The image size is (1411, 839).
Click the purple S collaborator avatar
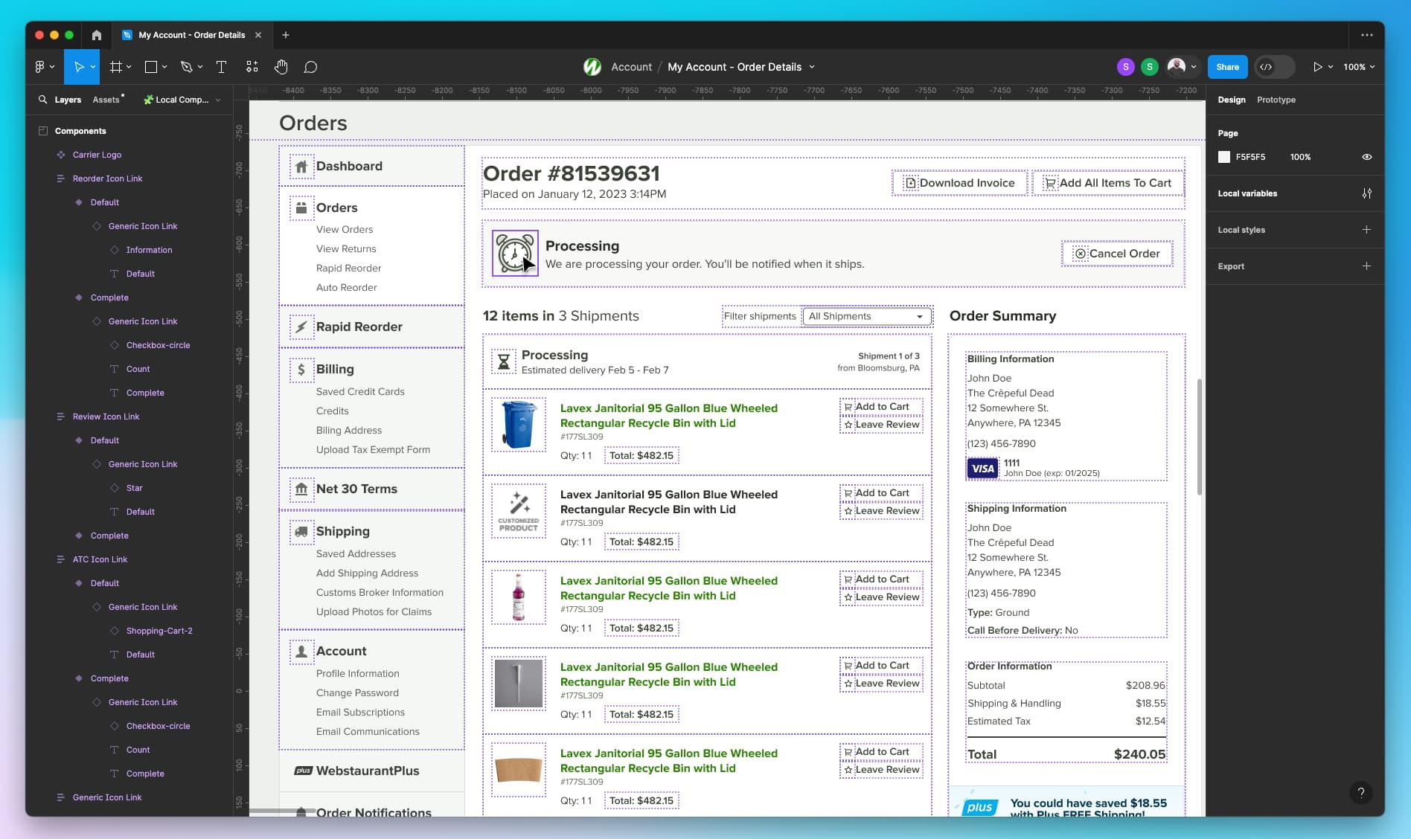[1125, 67]
